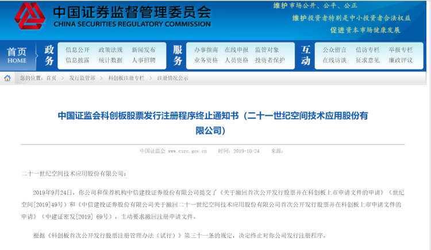
Task: Open 人事招聘 menu item
Action: [144, 60]
